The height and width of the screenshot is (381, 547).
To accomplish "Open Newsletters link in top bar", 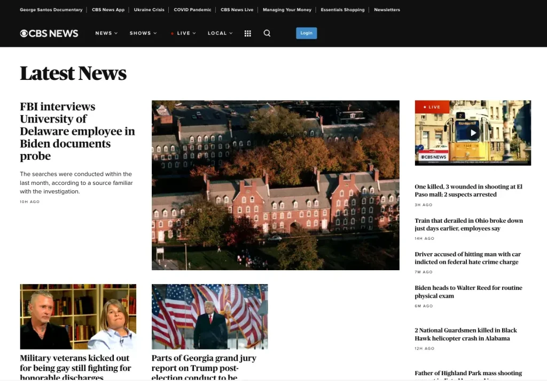I will 387,10.
